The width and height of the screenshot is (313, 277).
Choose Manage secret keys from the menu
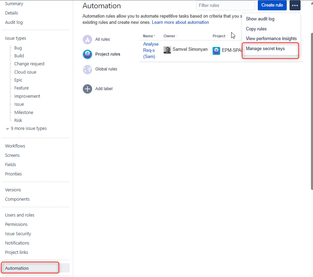pos(266,48)
